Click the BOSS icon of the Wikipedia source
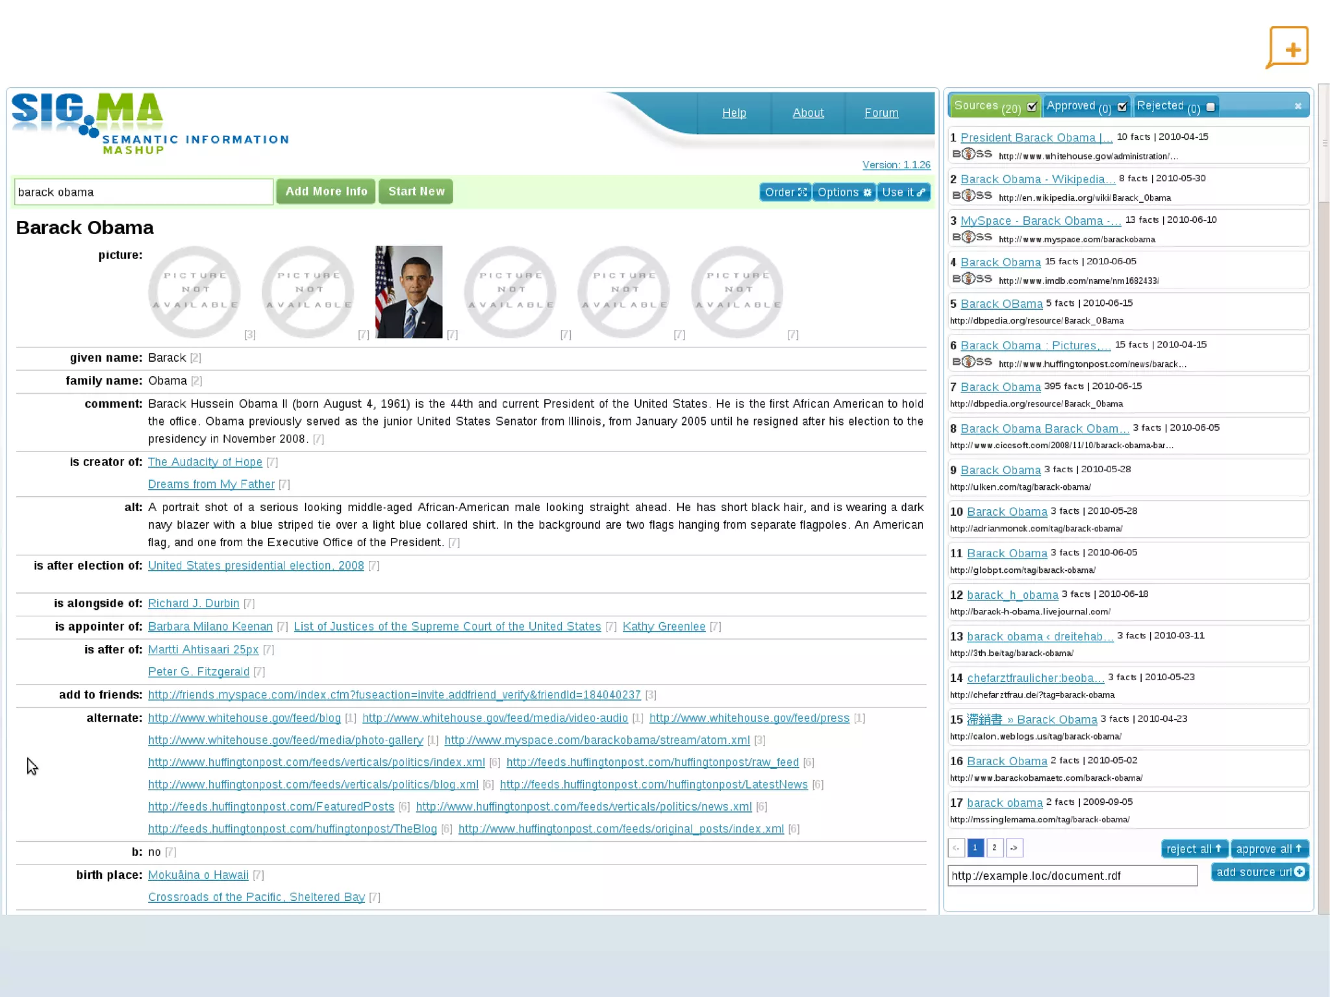1330x997 pixels. [x=972, y=196]
